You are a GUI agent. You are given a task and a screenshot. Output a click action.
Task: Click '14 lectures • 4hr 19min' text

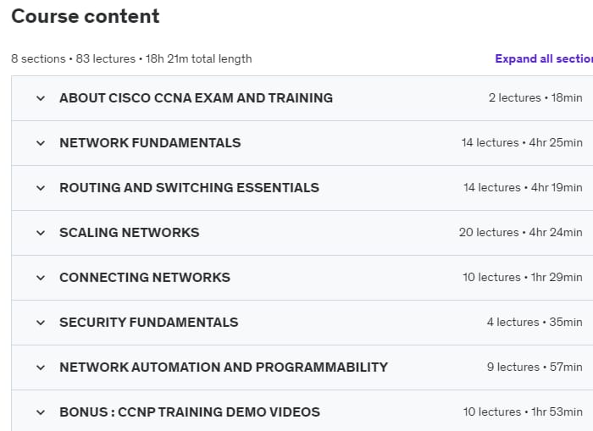coord(523,187)
